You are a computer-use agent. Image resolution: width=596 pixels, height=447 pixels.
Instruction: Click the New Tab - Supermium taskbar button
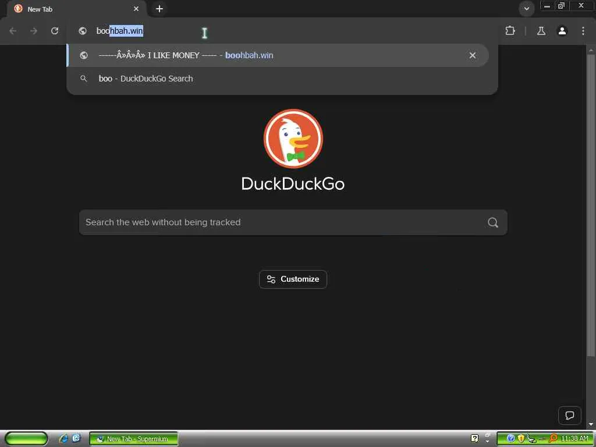[x=133, y=439]
